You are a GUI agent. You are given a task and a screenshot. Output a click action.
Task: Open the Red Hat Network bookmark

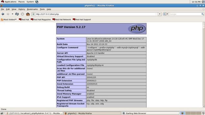pos(62,19)
